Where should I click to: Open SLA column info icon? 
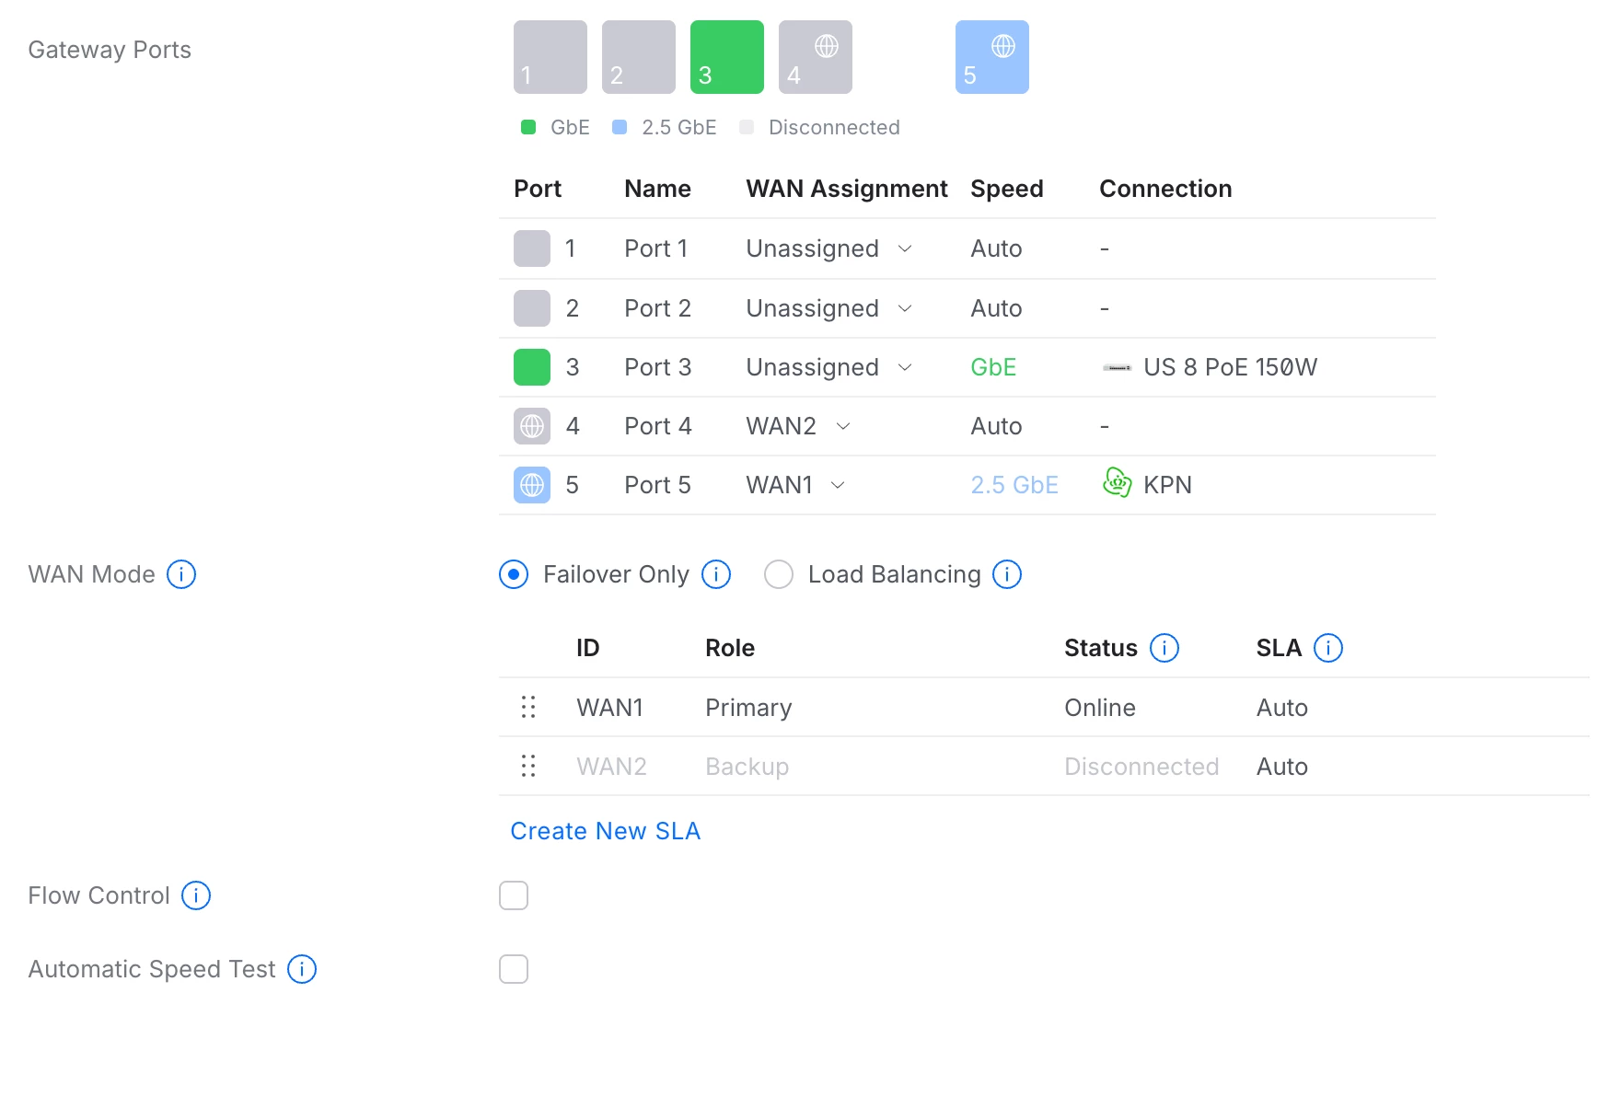tap(1328, 648)
